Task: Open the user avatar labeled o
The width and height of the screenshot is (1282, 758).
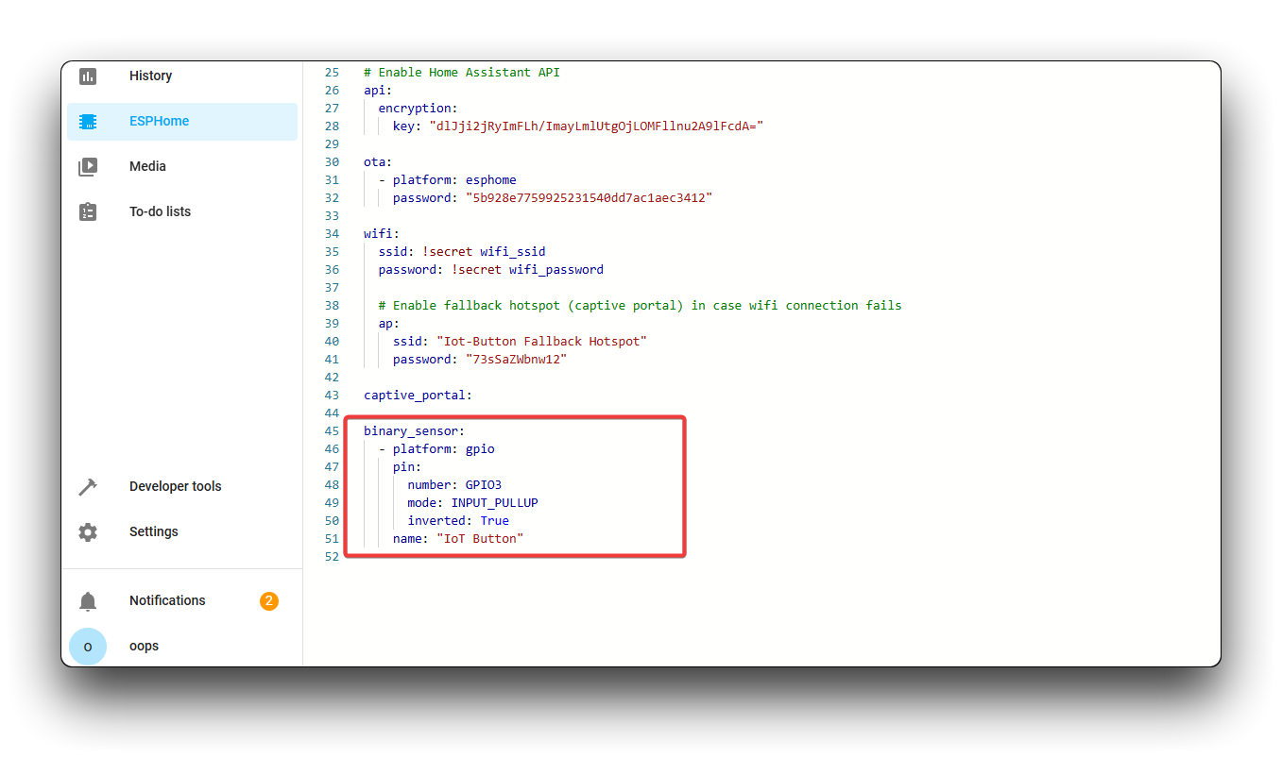Action: [88, 647]
